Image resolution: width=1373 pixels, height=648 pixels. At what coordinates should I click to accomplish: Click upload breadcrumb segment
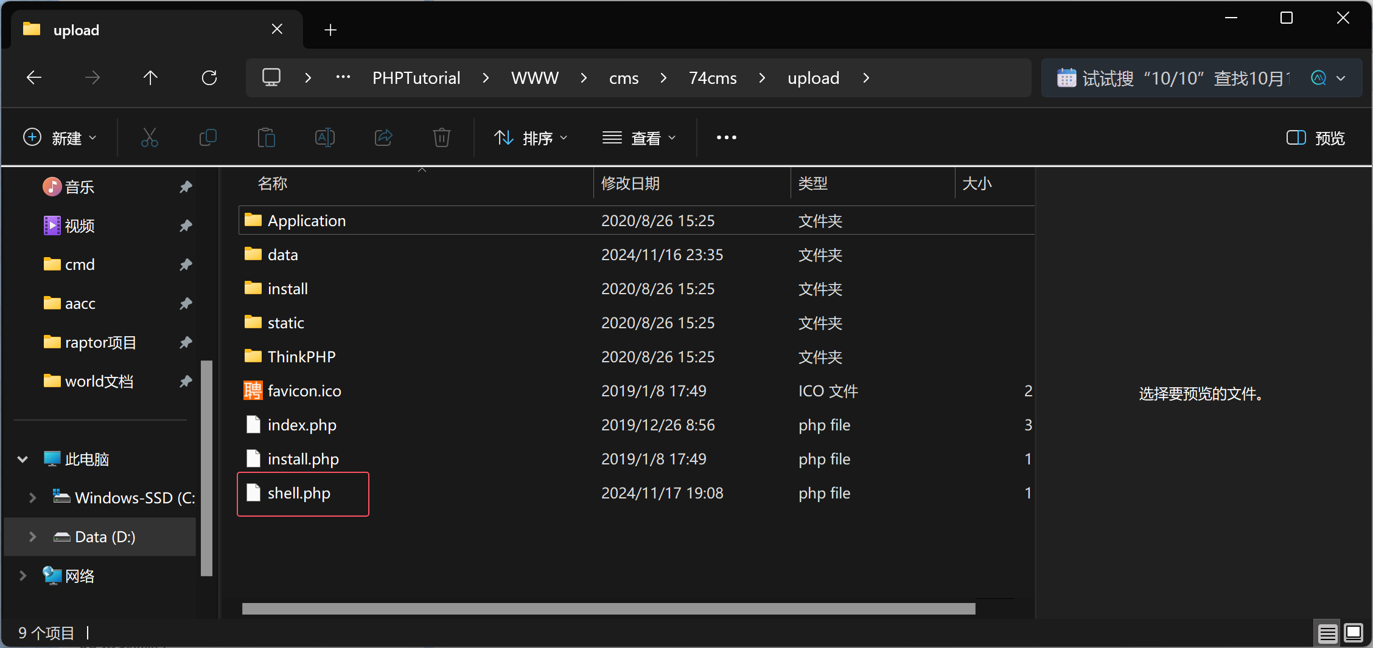[813, 78]
